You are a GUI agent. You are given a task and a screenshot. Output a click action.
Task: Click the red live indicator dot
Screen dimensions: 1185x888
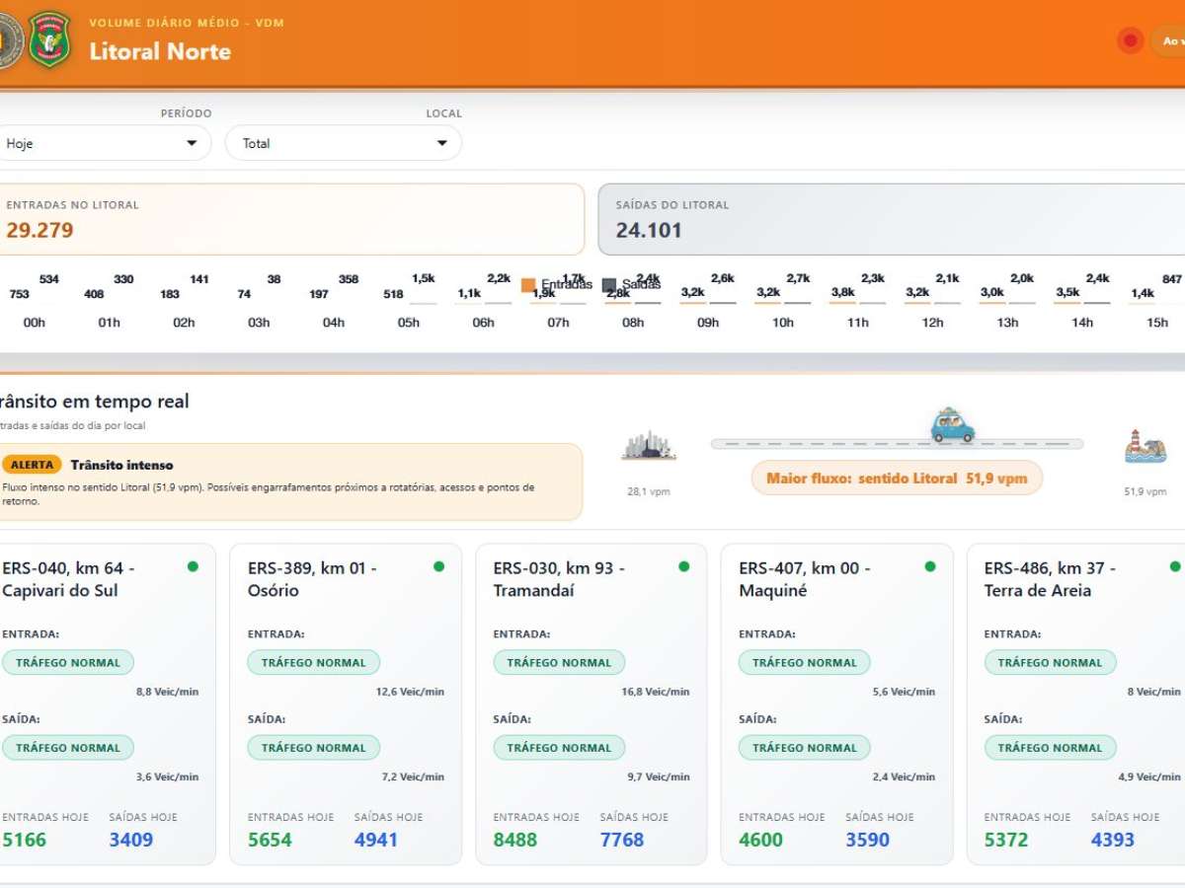[x=1130, y=40]
